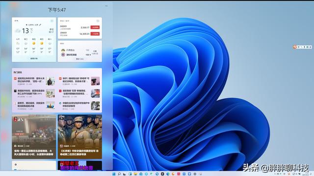The width and height of the screenshot is (314, 176).
Task: Open Task View from taskbar
Action: point(124,174)
